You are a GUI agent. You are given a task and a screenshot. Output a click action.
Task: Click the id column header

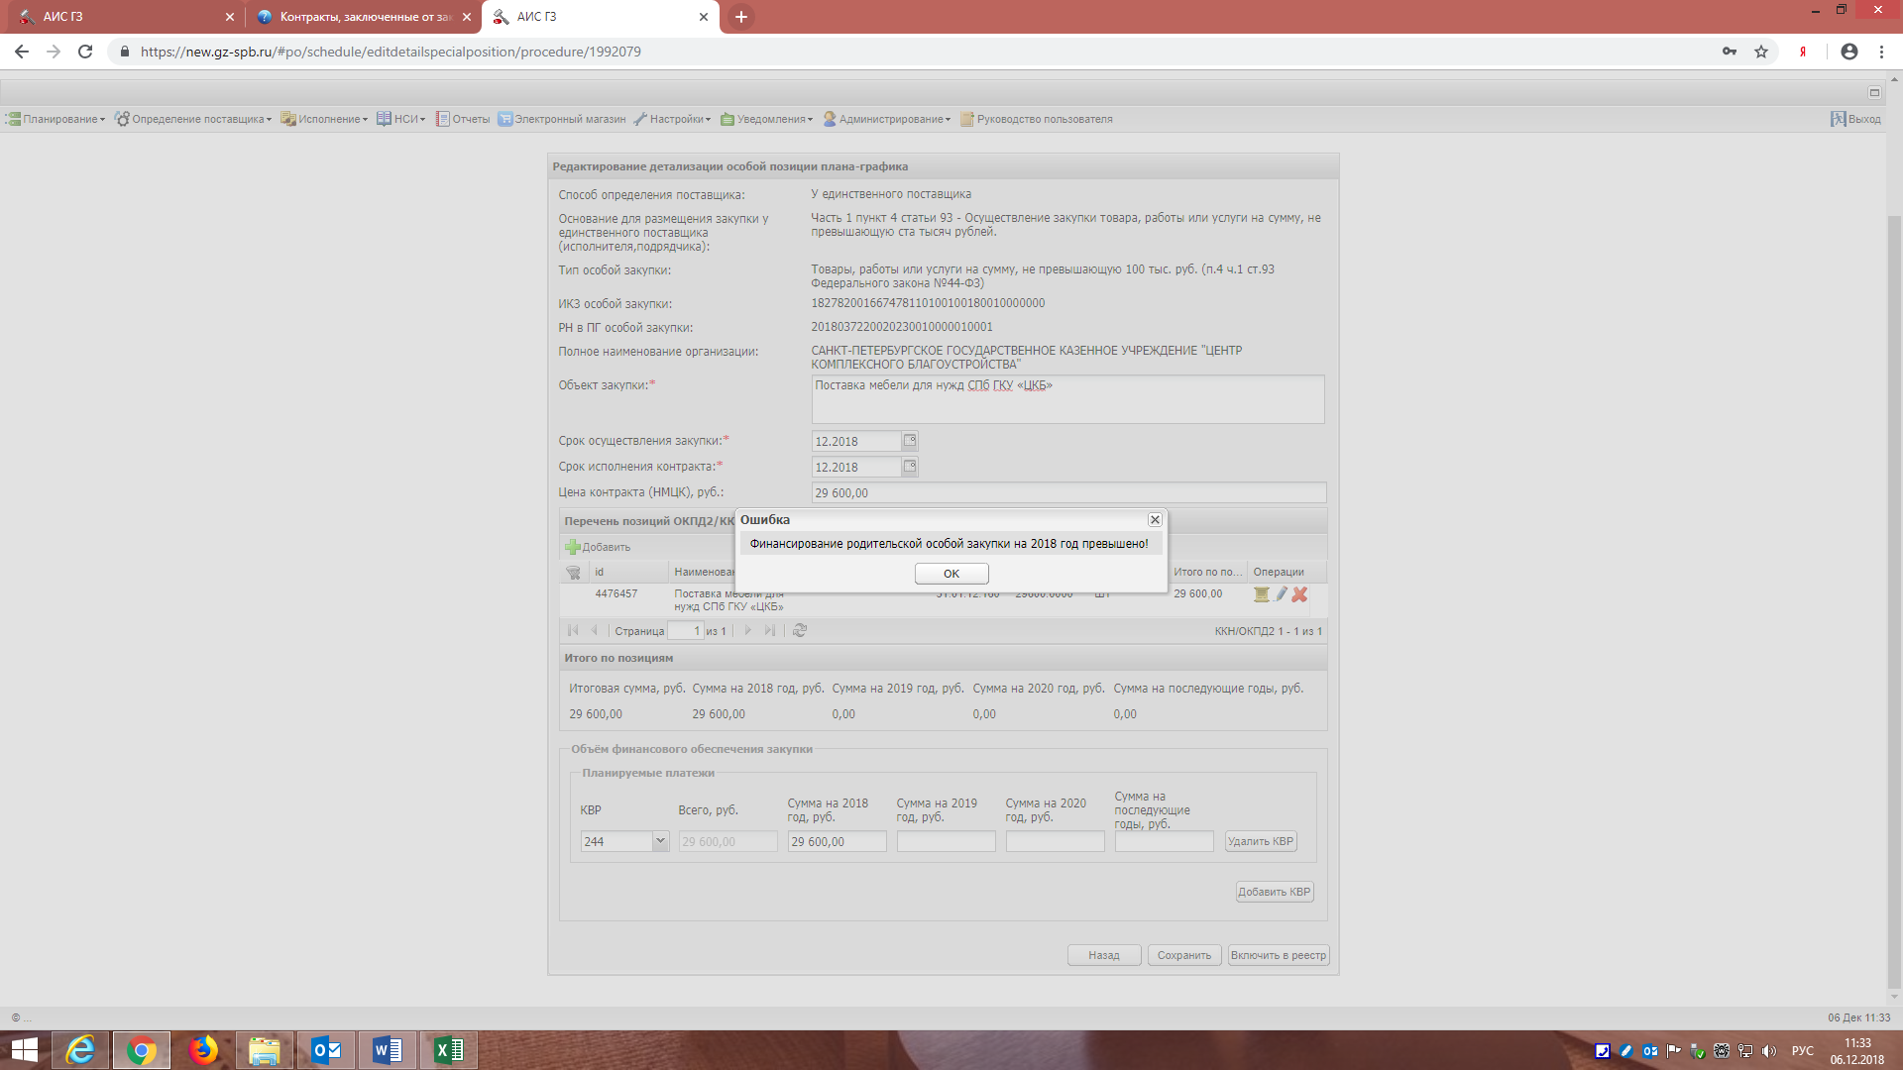(628, 573)
